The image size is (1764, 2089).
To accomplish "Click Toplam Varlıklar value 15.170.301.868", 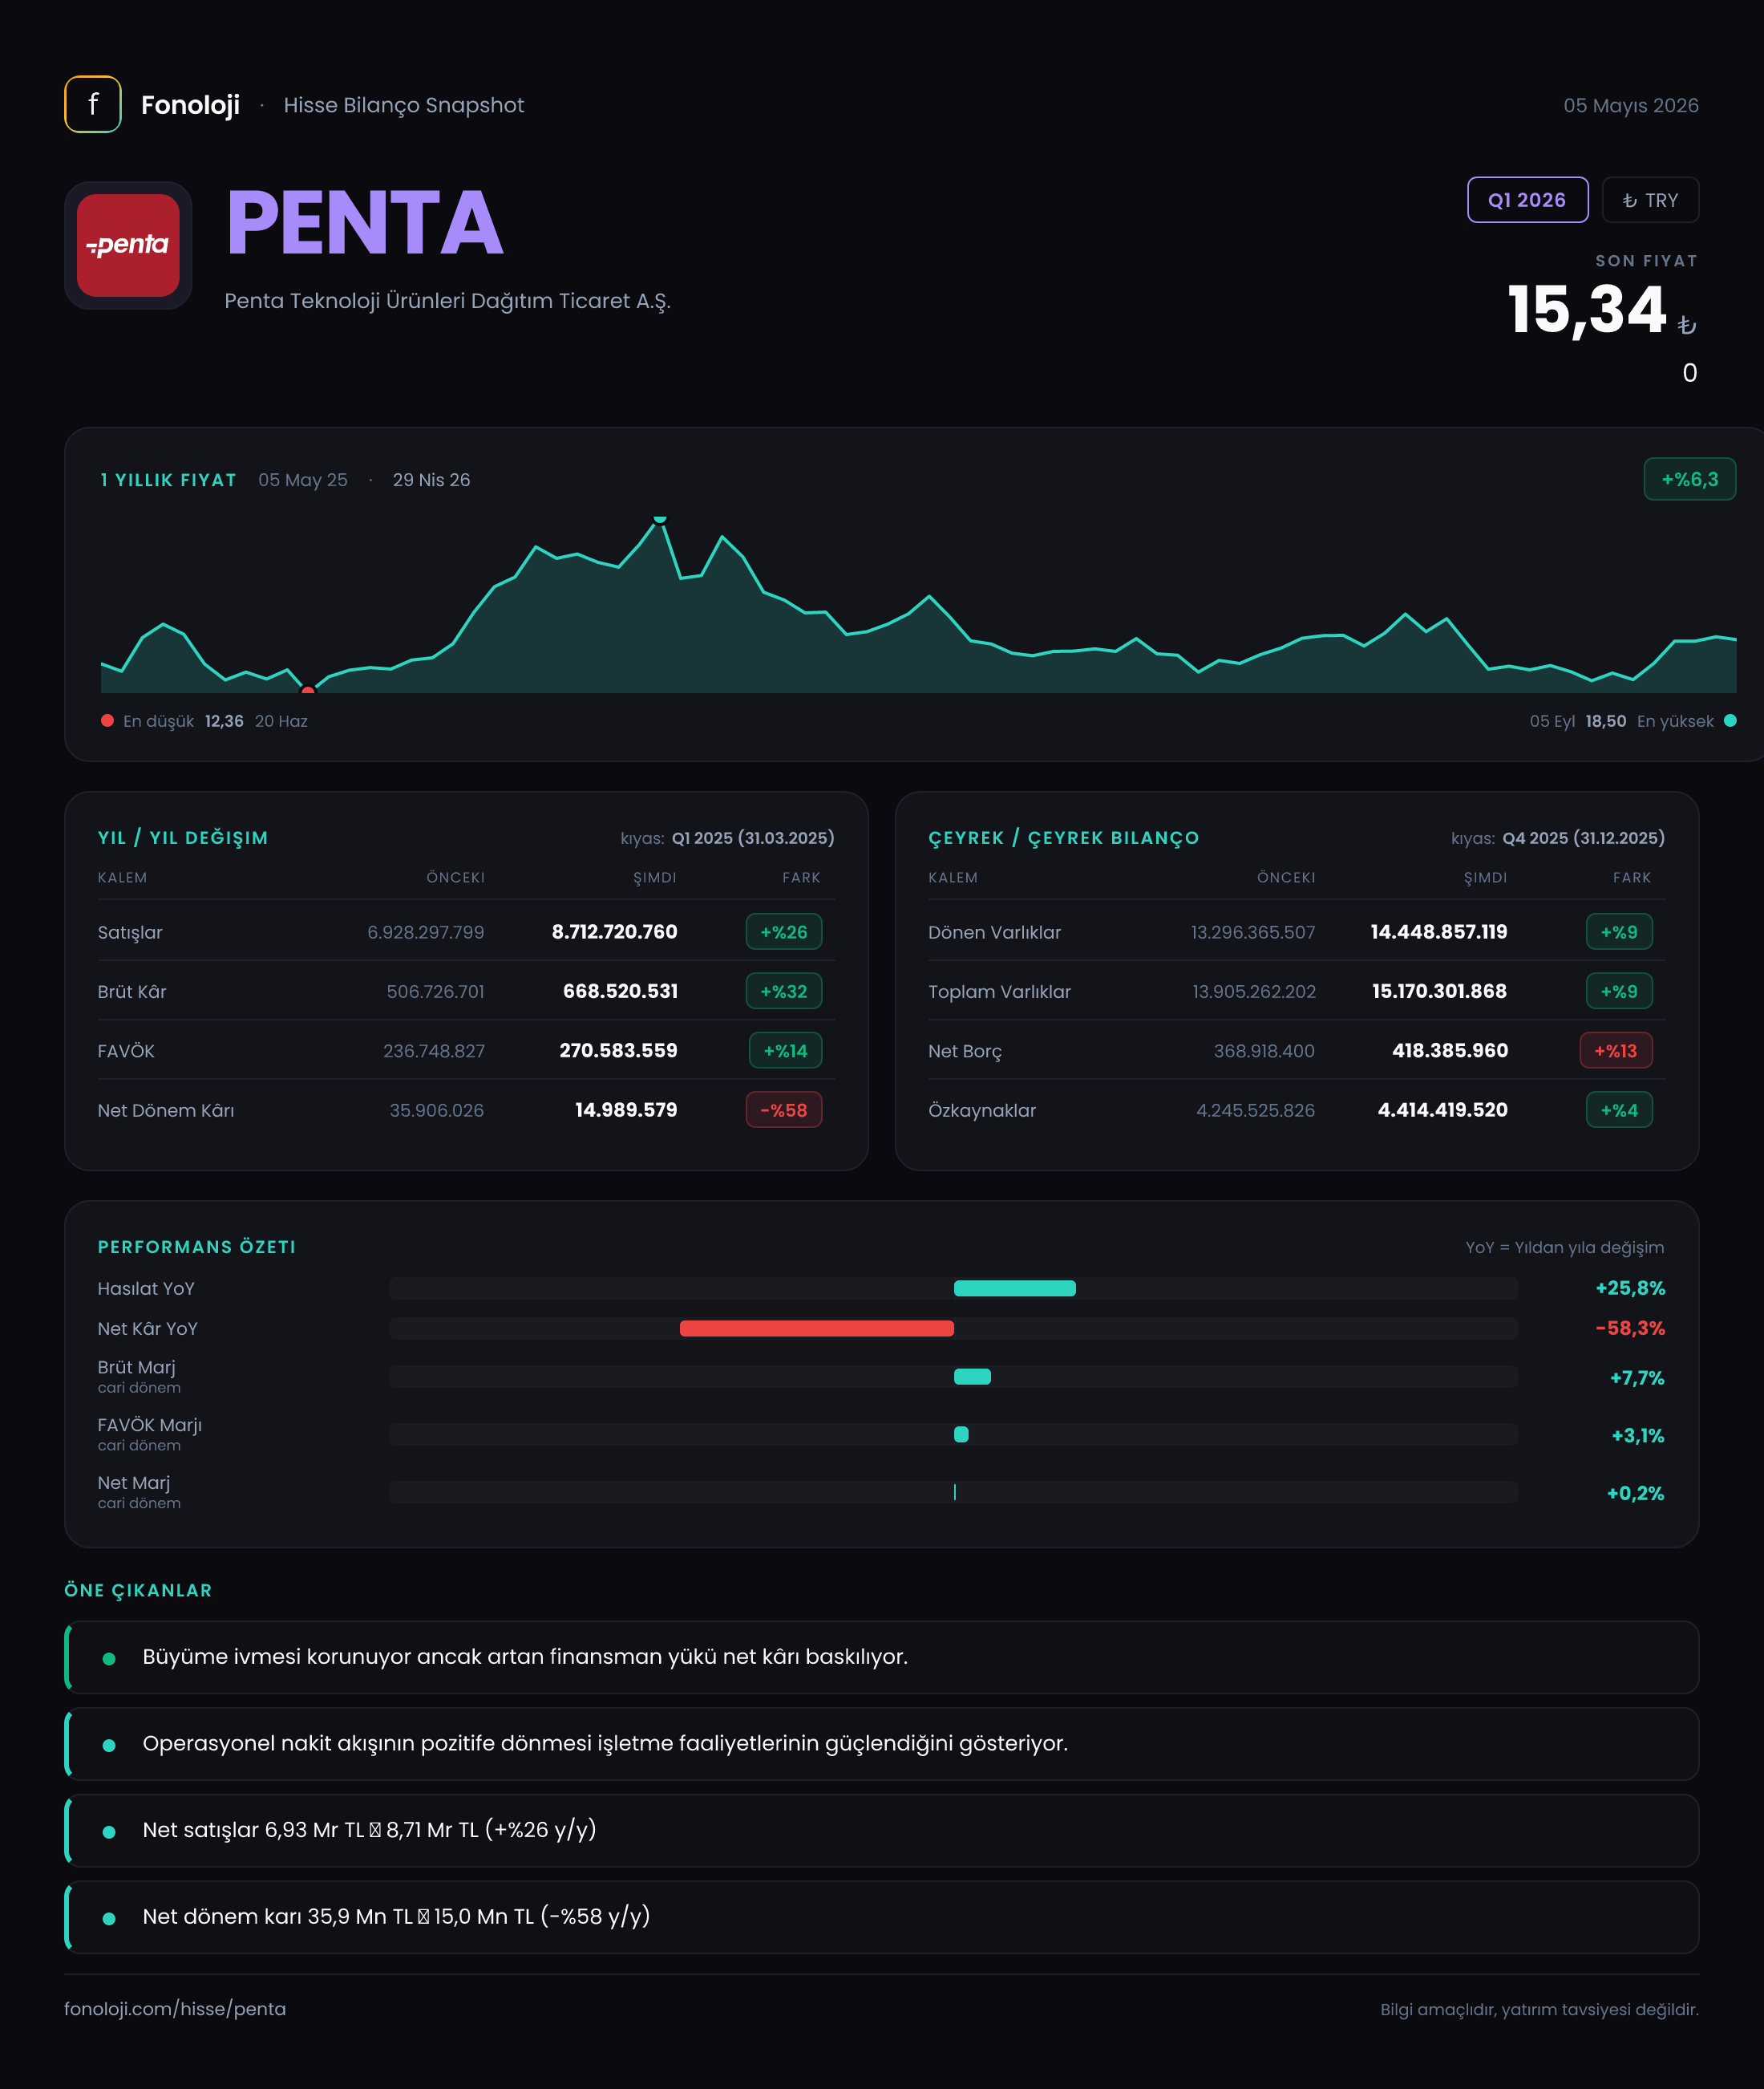I will pyautogui.click(x=1439, y=992).
